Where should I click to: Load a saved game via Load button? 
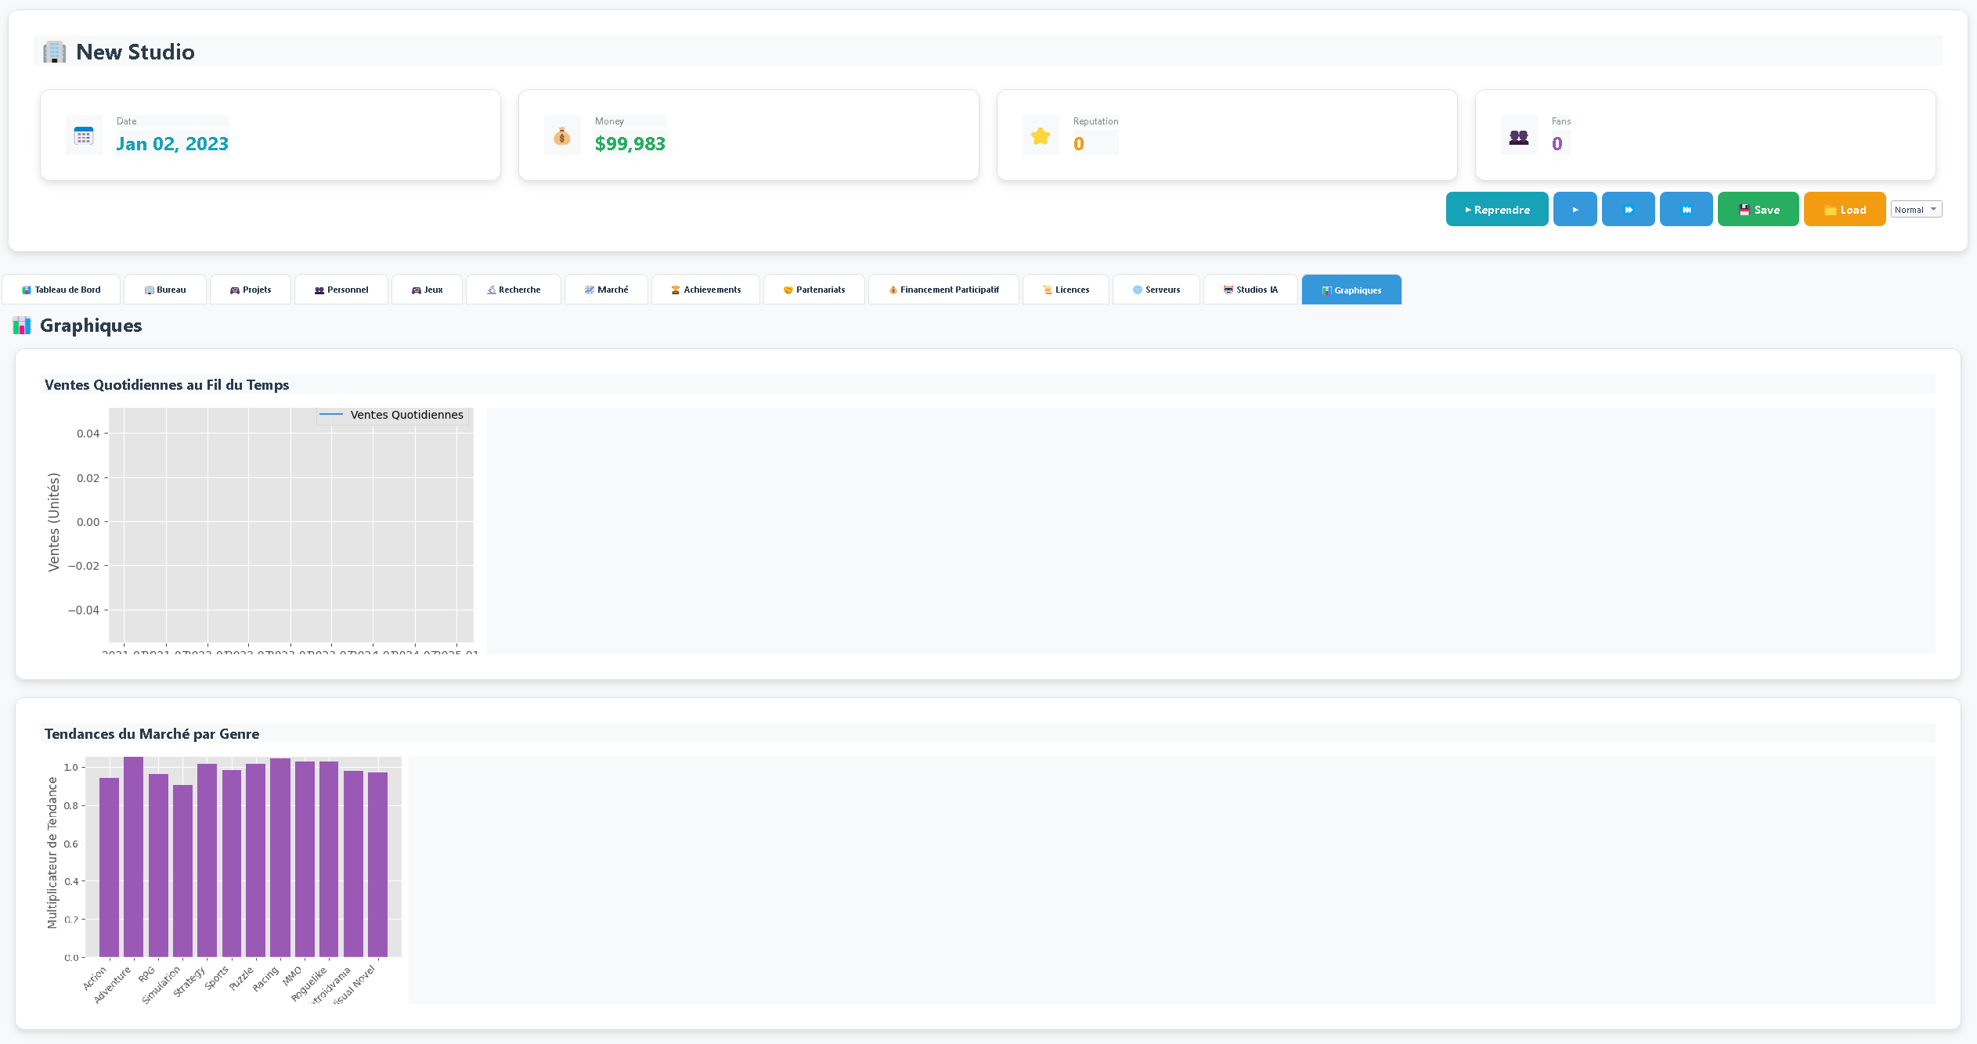[x=1845, y=209]
